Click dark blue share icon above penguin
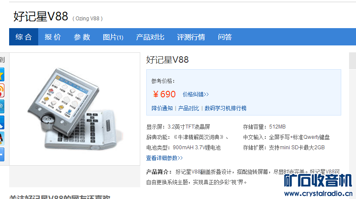This screenshot has width=356, height=199. pos(2,122)
